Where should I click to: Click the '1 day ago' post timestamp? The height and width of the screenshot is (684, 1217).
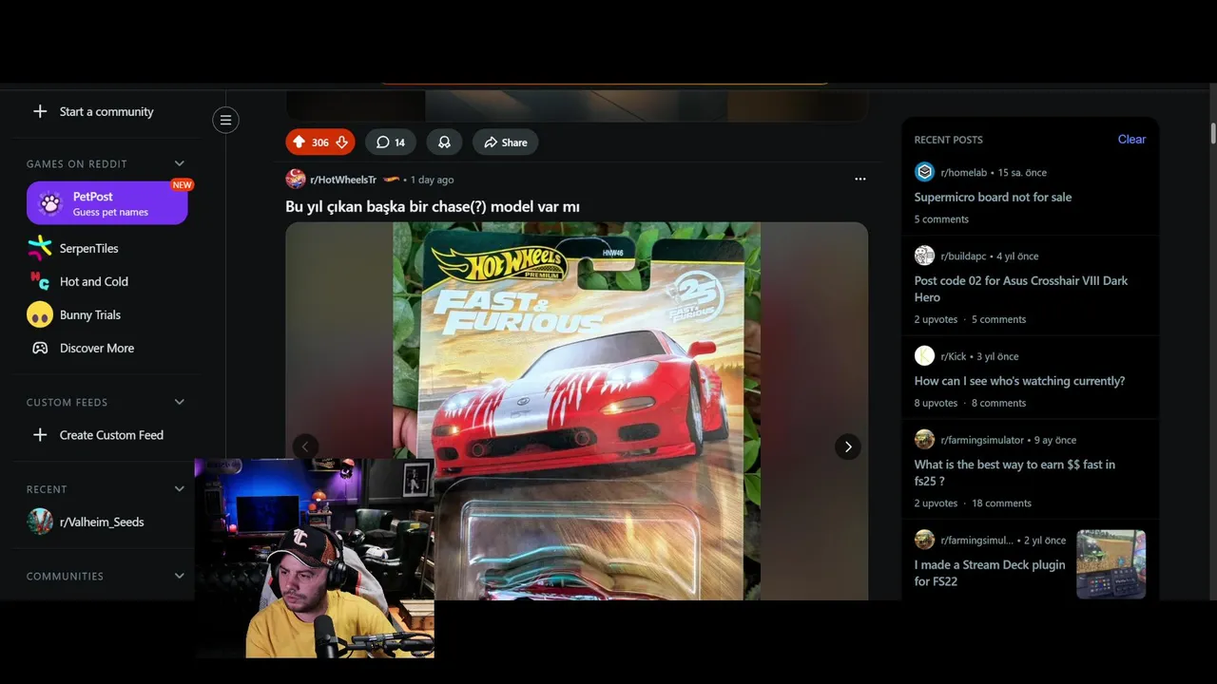point(432,180)
